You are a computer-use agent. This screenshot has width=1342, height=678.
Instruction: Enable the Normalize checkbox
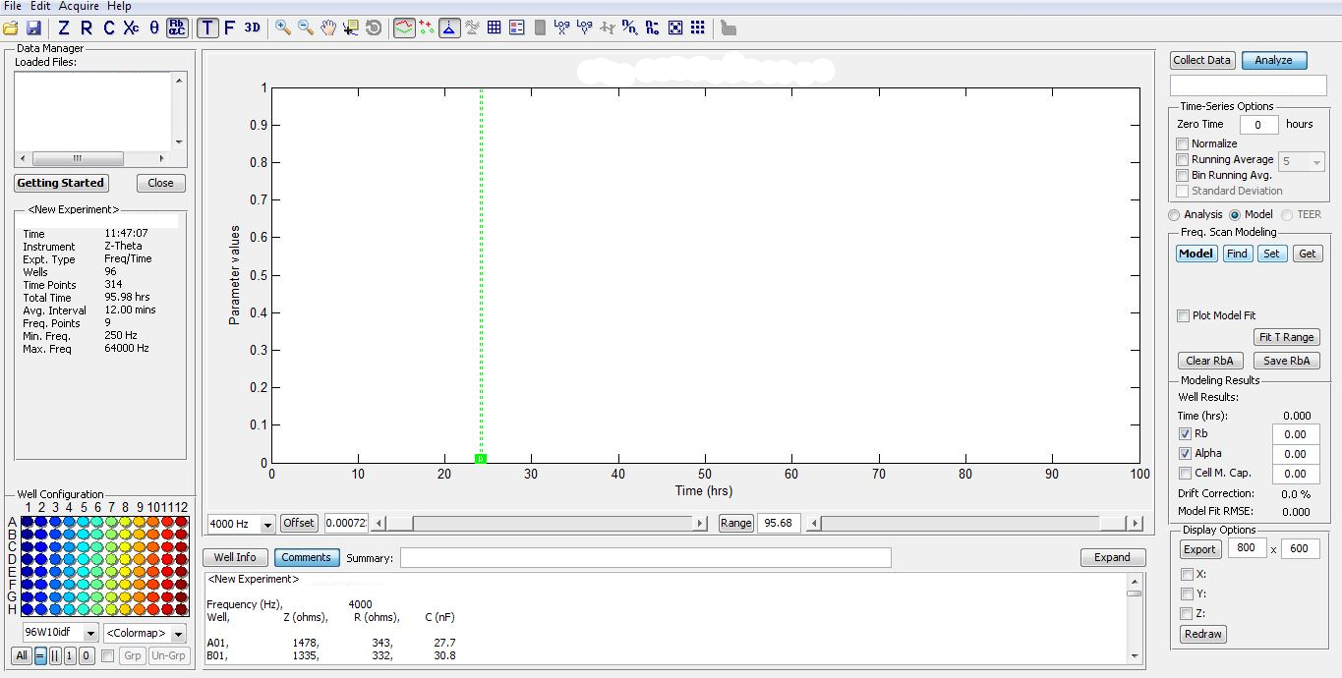click(1183, 143)
